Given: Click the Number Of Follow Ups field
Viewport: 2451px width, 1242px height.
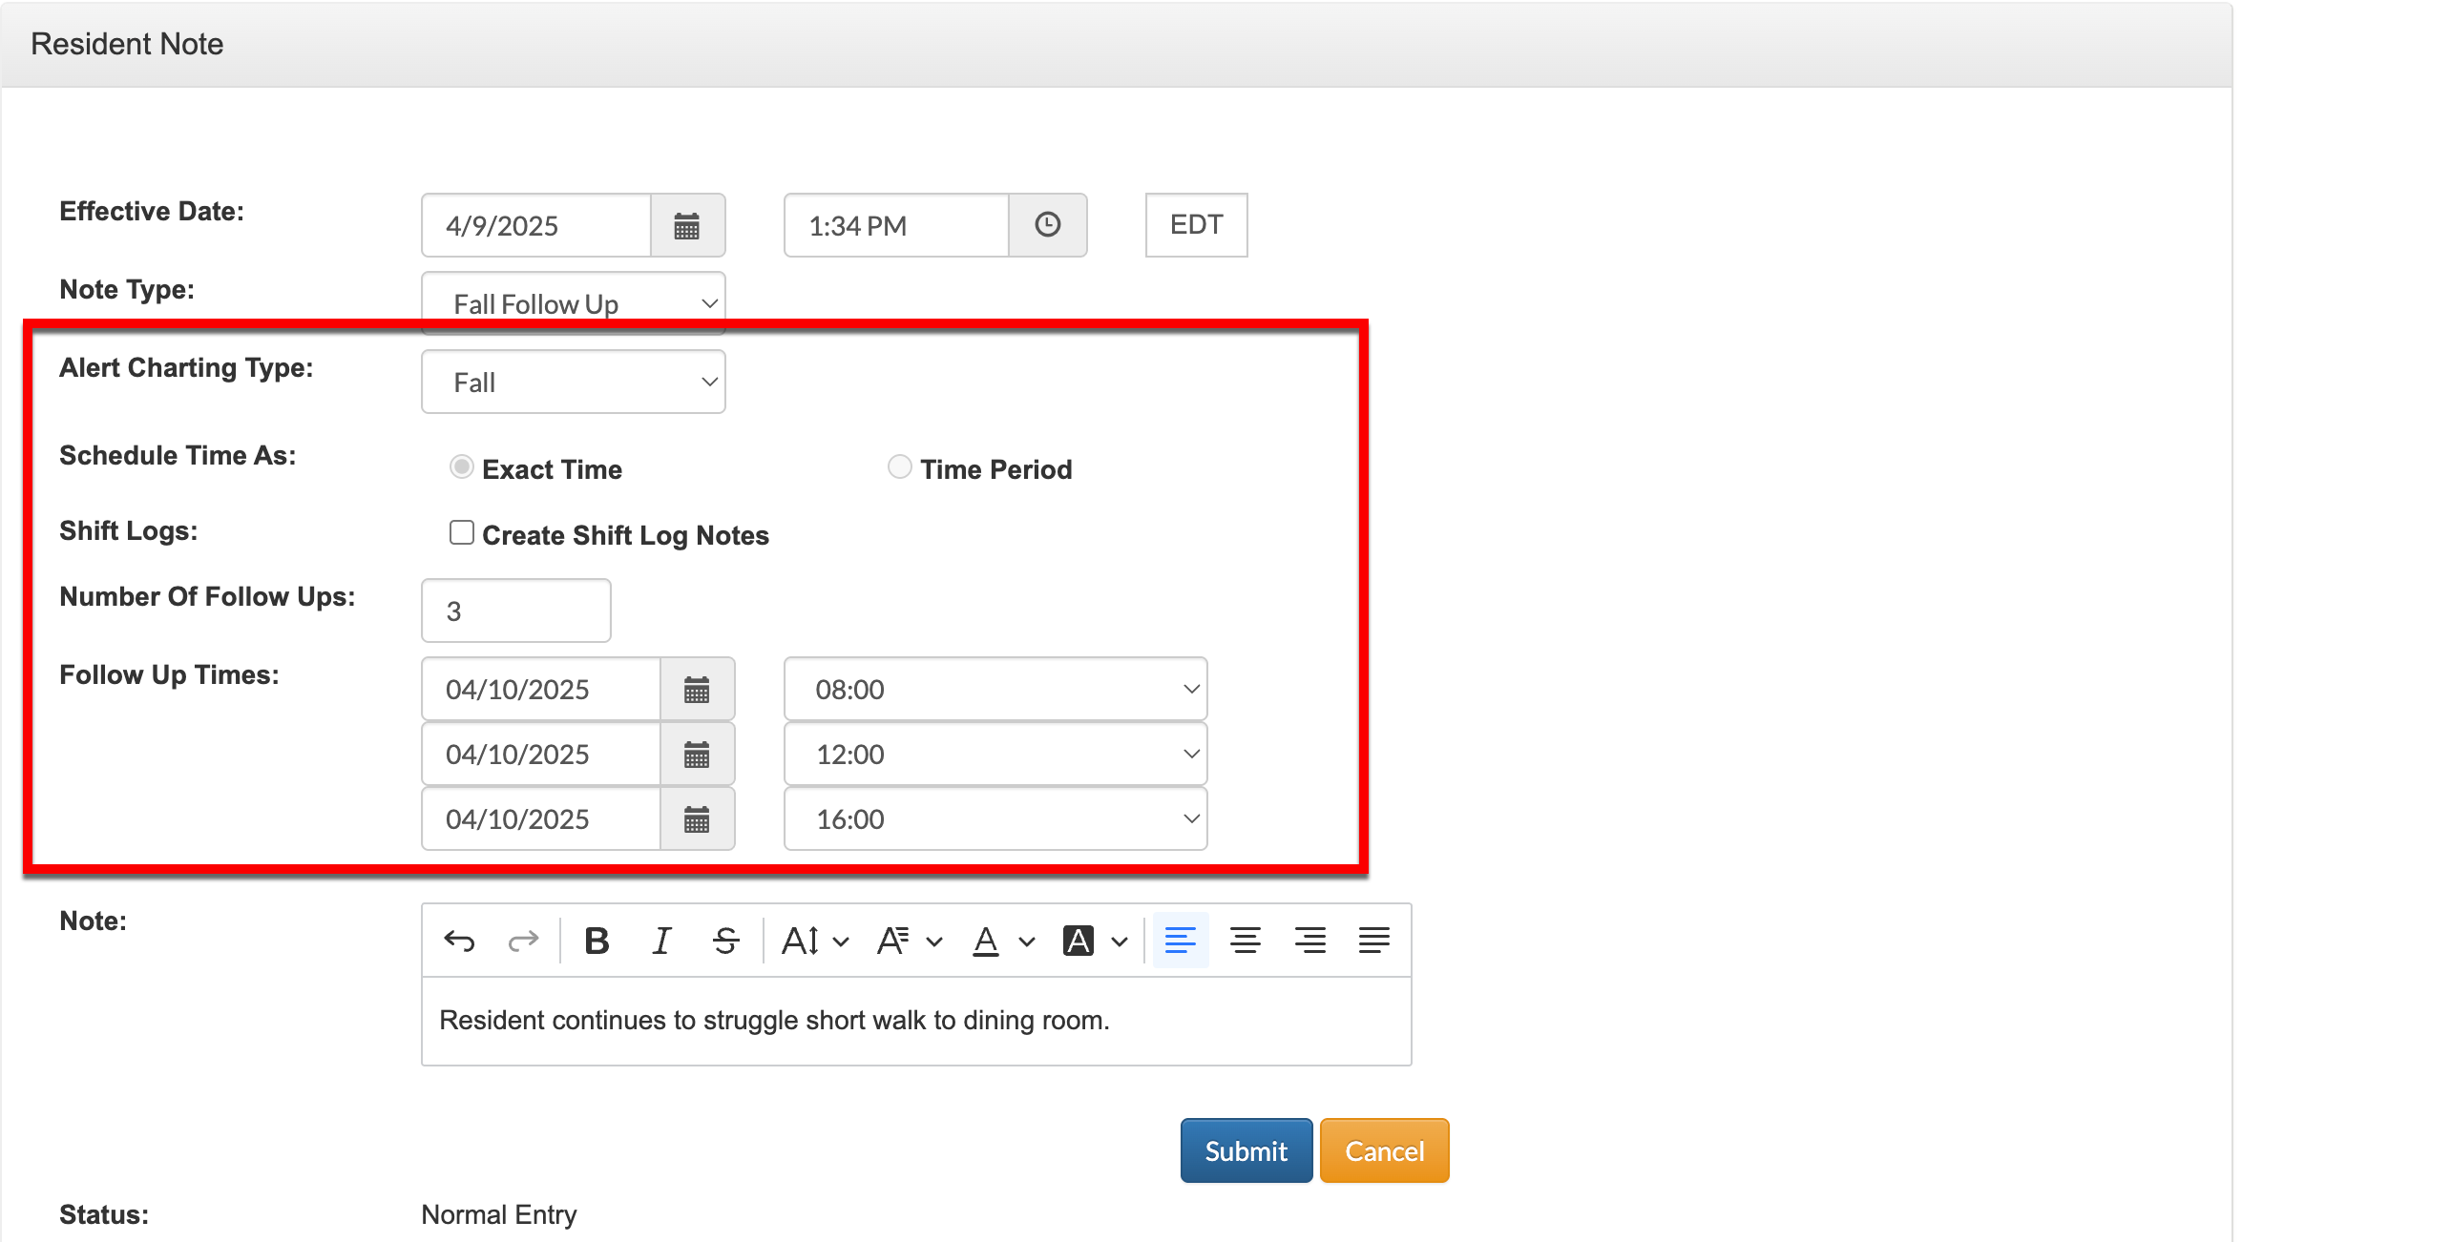Looking at the screenshot, I should point(515,611).
